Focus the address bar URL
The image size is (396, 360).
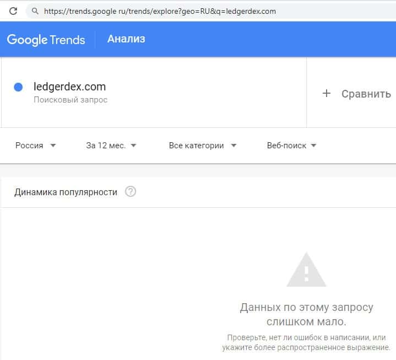click(160, 11)
